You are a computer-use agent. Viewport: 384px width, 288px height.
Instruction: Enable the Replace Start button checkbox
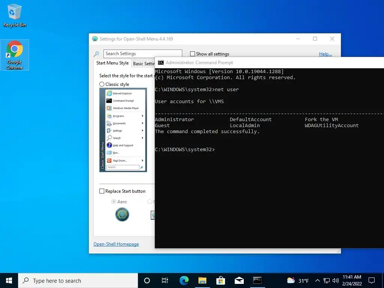102,191
